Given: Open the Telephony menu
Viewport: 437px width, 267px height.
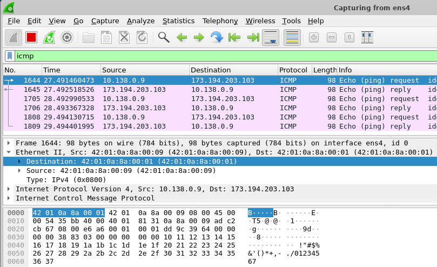Looking at the screenshot, I should 220,21.
